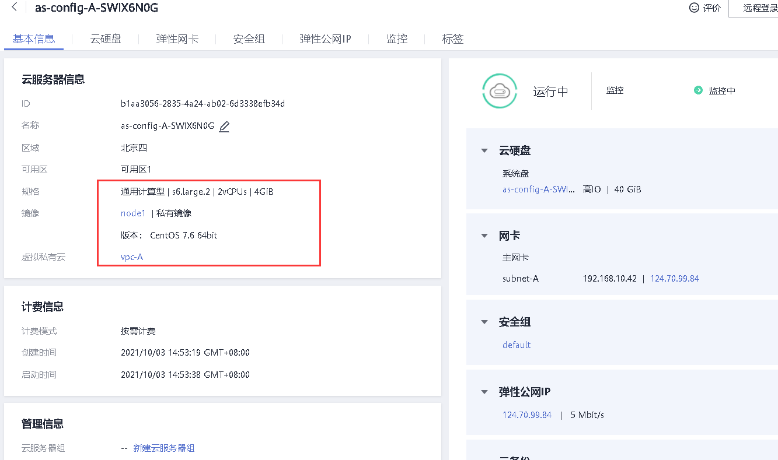Collapse the 云硬盘 section

[484, 151]
